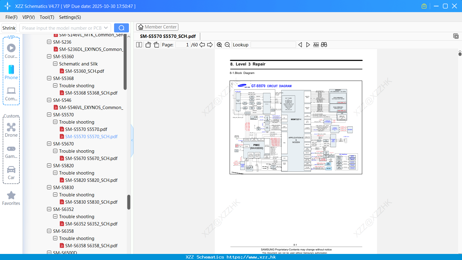
Task: Click the GT-S5570 circuit diagram image
Action: click(x=296, y=127)
